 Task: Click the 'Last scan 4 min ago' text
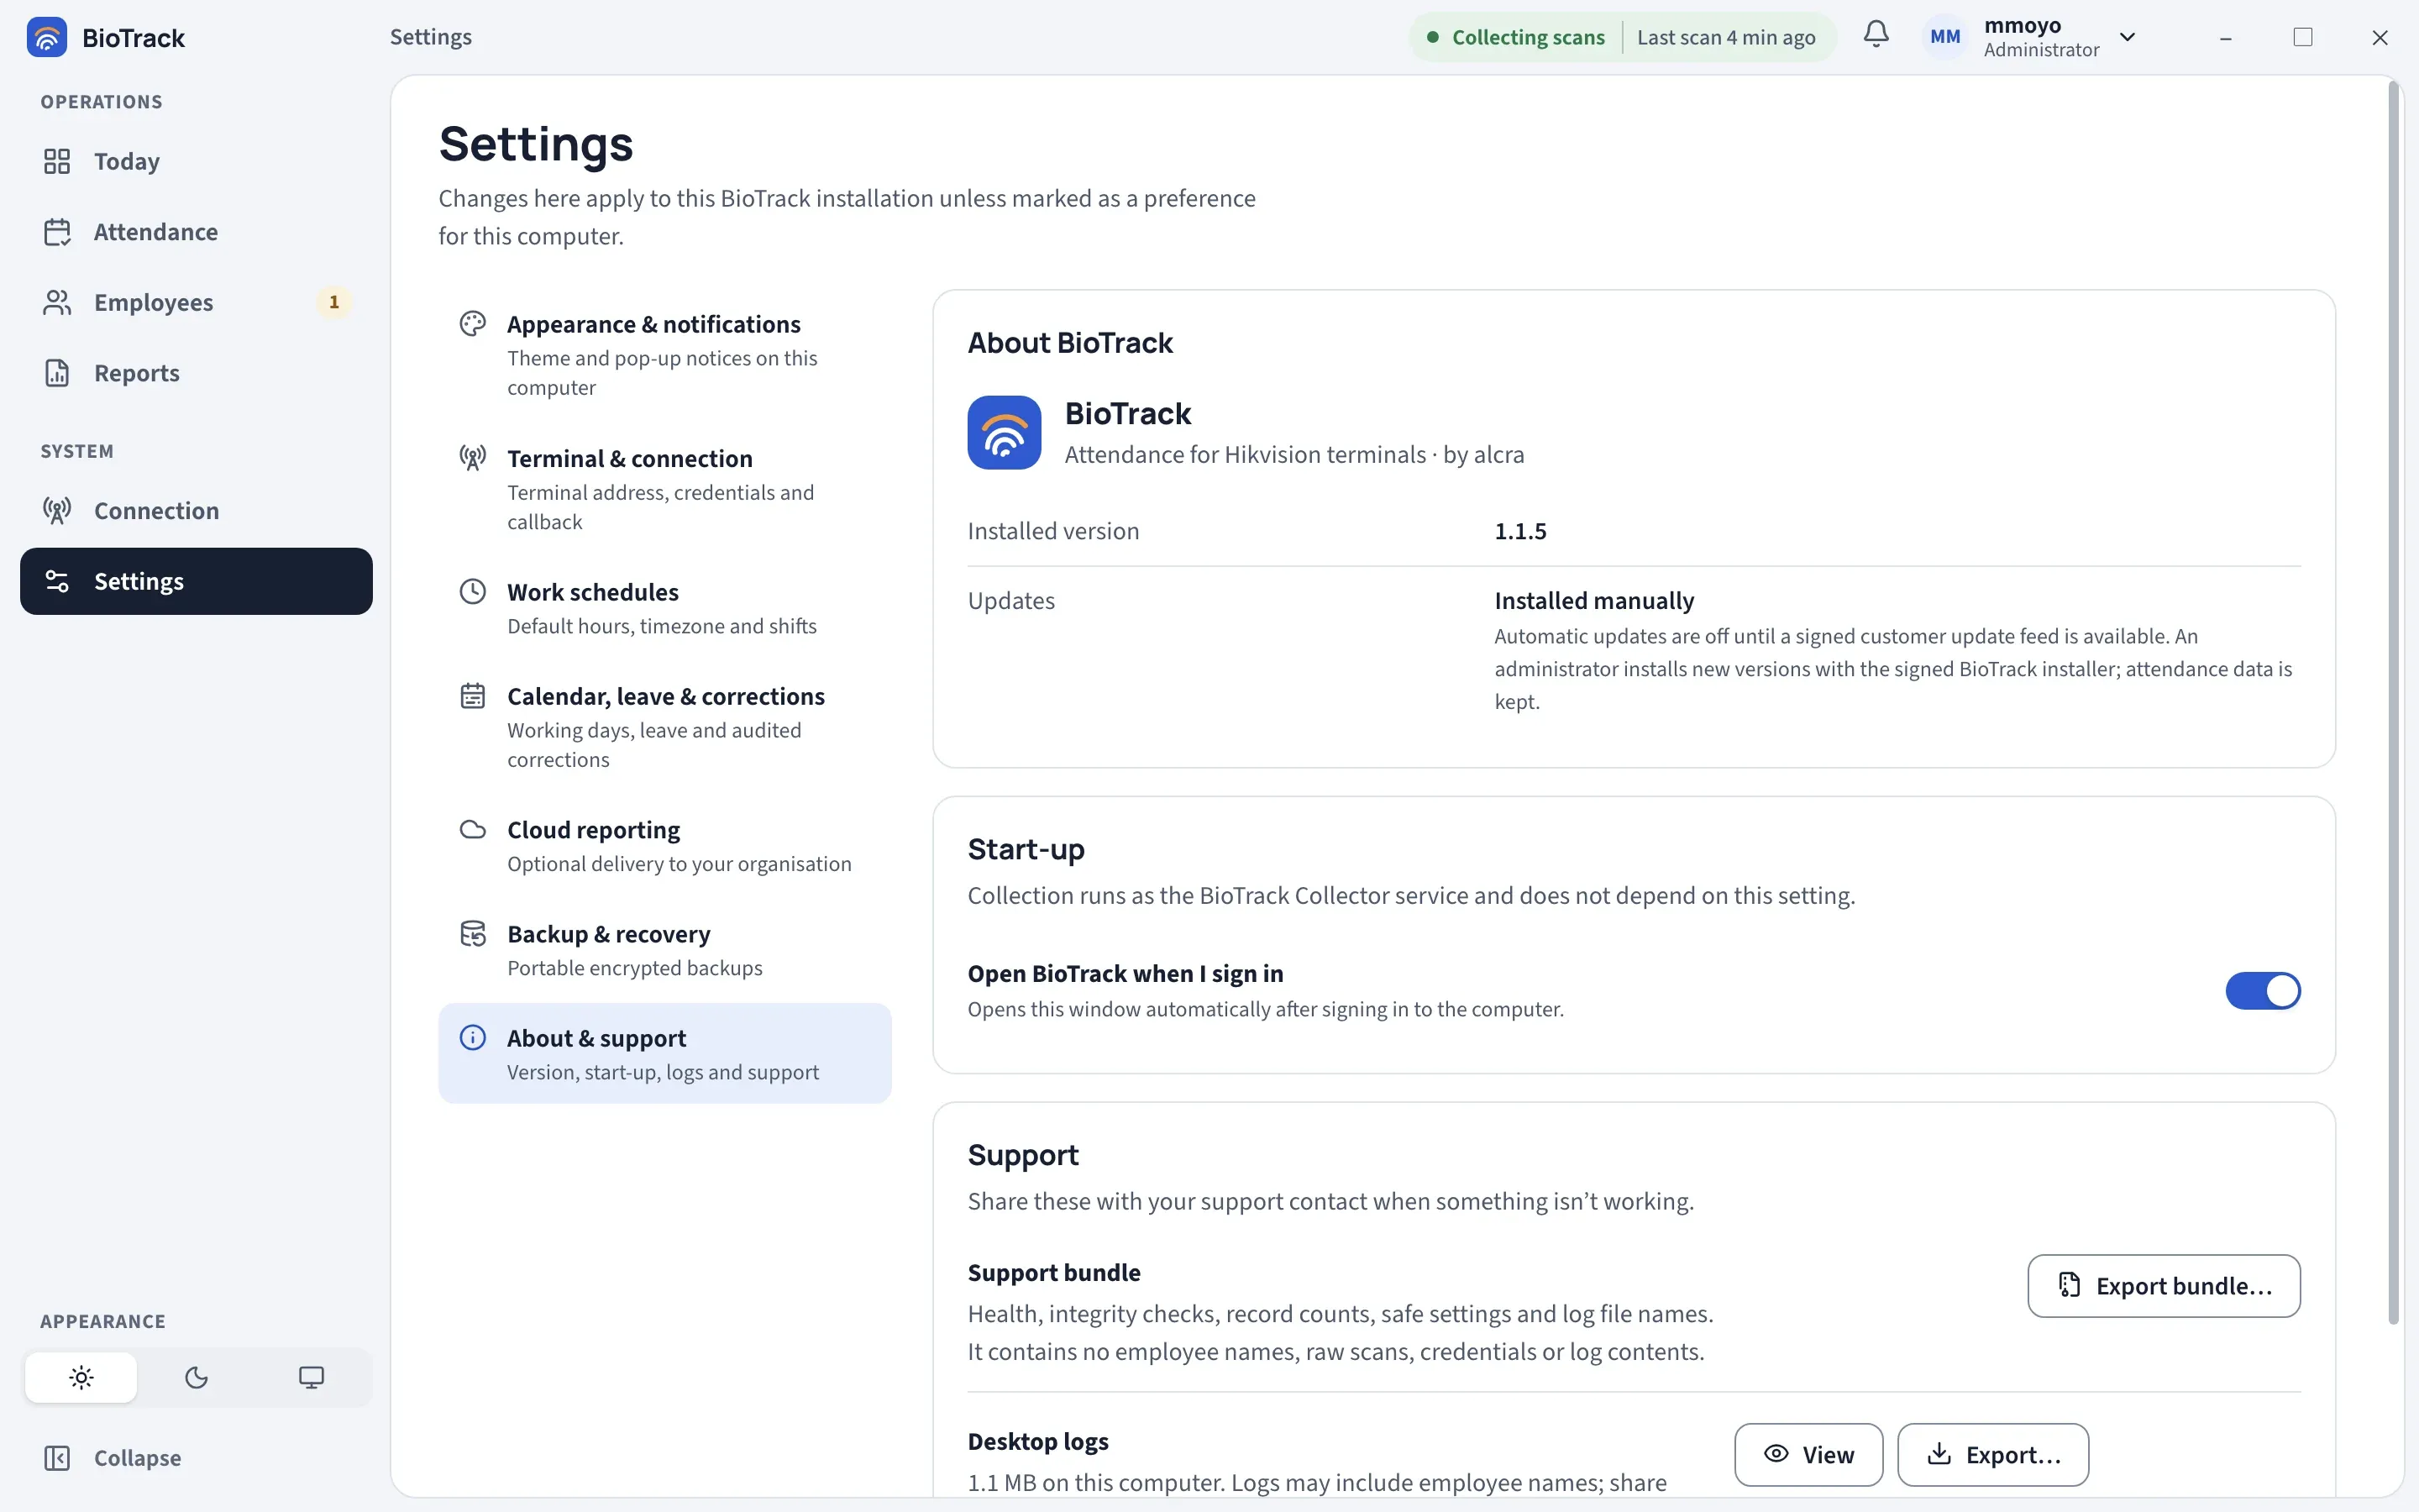[1726, 37]
